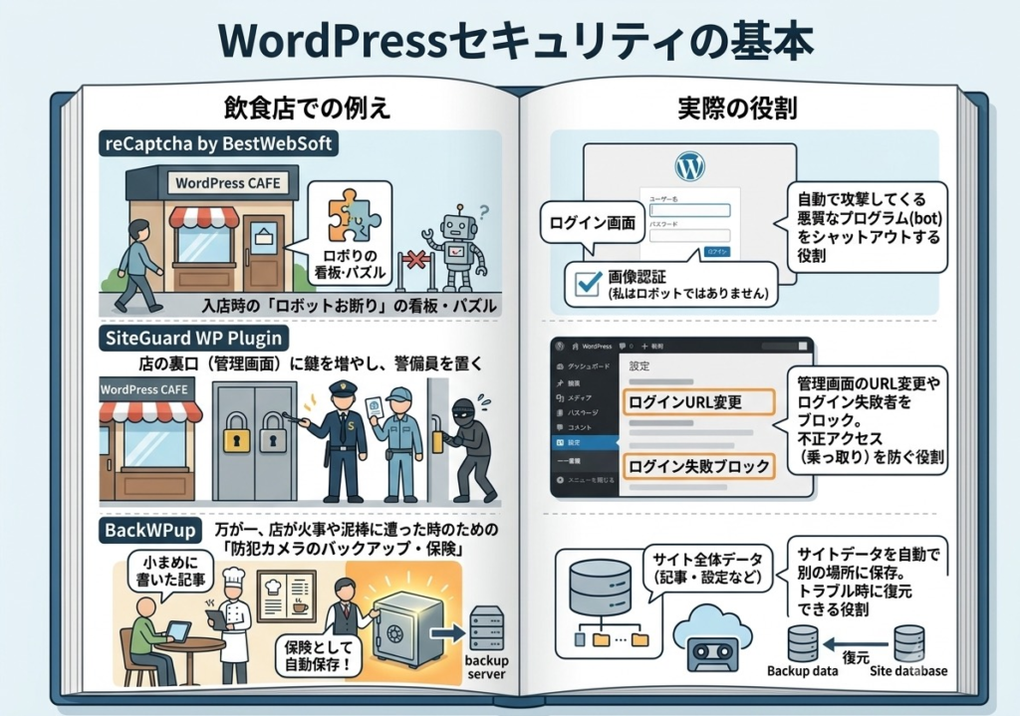The width and height of the screenshot is (1020, 716).
Task: Click the blue ログイン button
Action: (717, 252)
